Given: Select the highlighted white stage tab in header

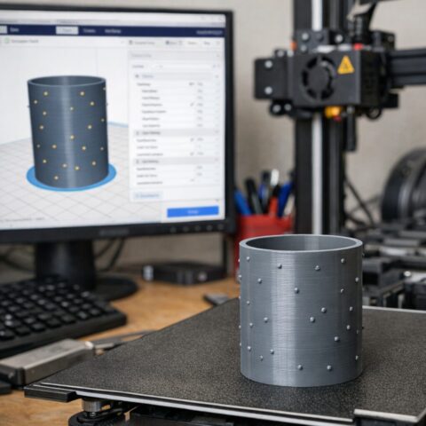Looking at the screenshot, I should pyautogui.click(x=67, y=30).
